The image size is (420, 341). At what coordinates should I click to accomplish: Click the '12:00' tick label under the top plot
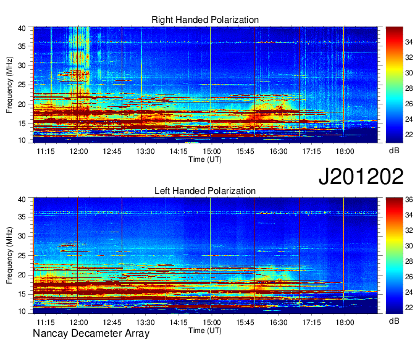79,151
